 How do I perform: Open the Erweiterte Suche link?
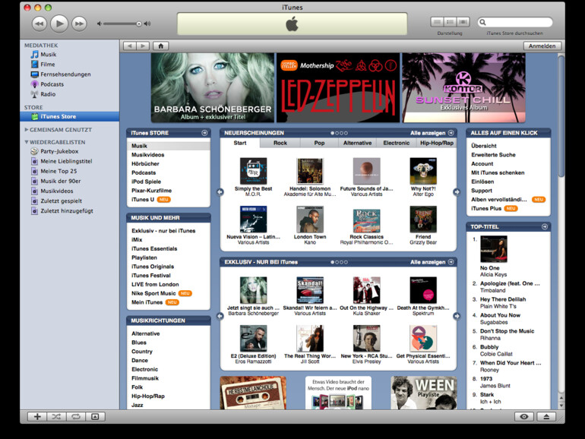coord(493,155)
